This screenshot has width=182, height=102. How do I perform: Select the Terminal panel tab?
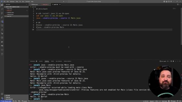point(47,61)
